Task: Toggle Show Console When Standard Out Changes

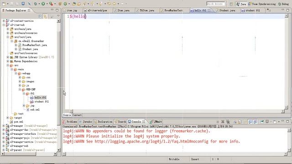Action: click(250, 122)
